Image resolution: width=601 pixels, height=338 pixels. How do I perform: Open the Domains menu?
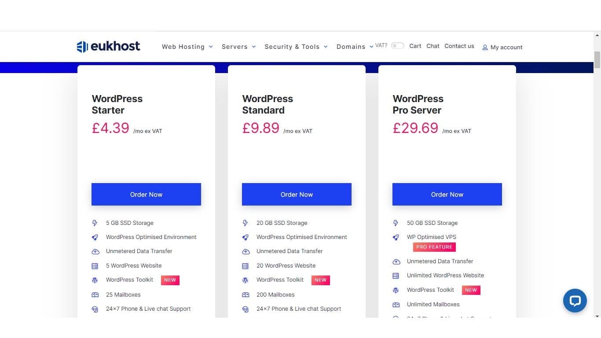point(355,47)
